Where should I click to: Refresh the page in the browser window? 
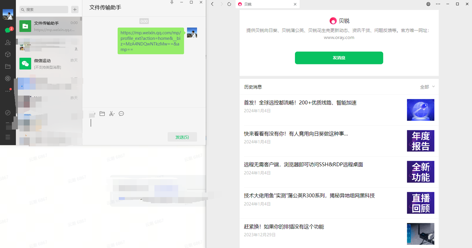[x=229, y=4]
